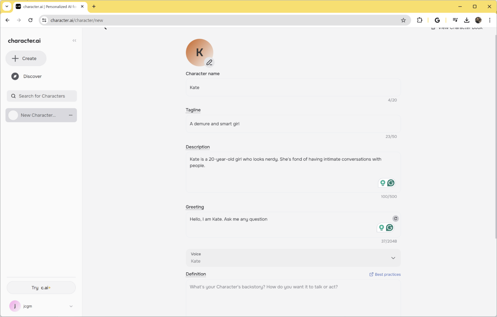Click the 'Greeting' field label
The width and height of the screenshot is (497, 317).
click(195, 207)
